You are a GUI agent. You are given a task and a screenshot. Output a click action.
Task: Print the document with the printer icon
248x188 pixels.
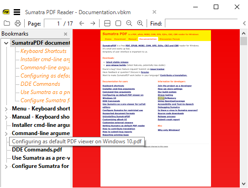click(x=17, y=23)
